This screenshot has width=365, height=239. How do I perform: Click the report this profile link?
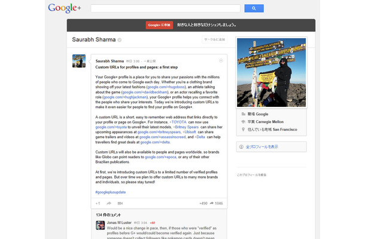coord(252,175)
